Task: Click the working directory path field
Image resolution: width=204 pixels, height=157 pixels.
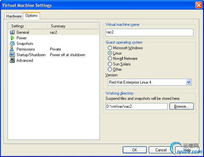Action: tap(137, 106)
